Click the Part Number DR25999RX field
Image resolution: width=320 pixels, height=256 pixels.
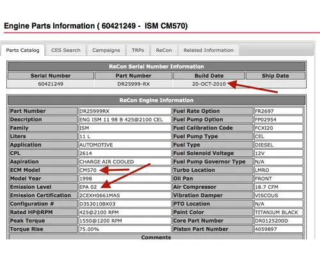point(125,111)
